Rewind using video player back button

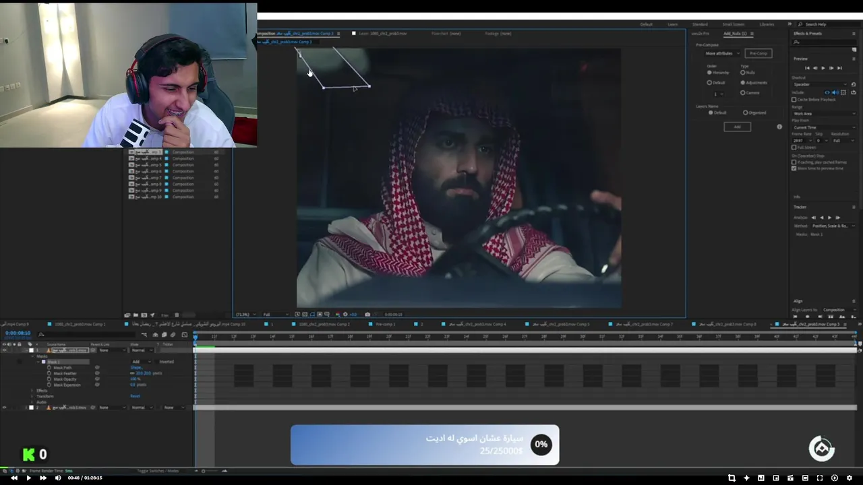pyautogui.click(x=13, y=478)
